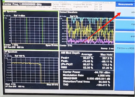Select the RF Spectrum window

pyautogui.click(x=31, y=30)
